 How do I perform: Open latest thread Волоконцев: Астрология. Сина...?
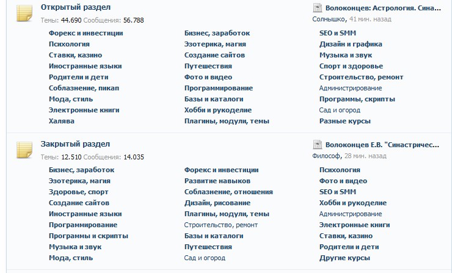383,8
